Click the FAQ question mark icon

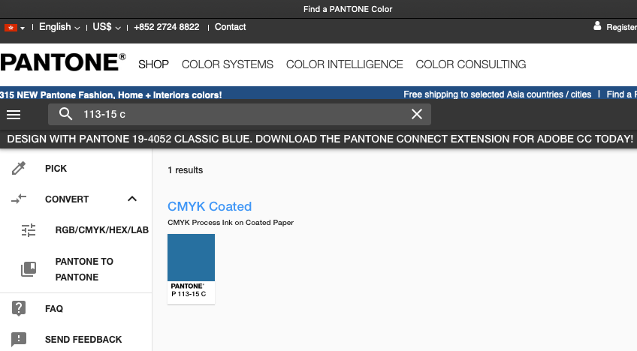[20, 308]
